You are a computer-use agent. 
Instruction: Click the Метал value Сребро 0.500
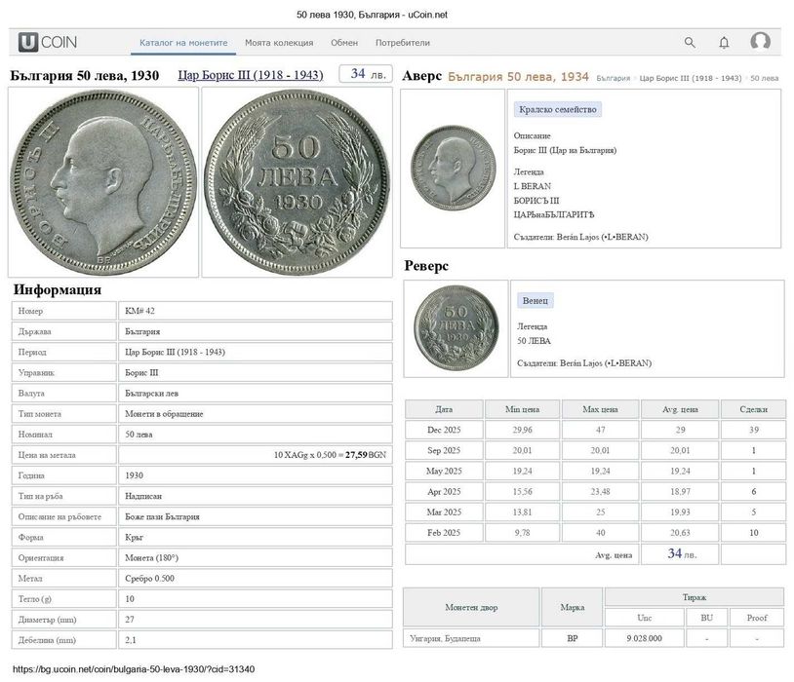tap(149, 579)
